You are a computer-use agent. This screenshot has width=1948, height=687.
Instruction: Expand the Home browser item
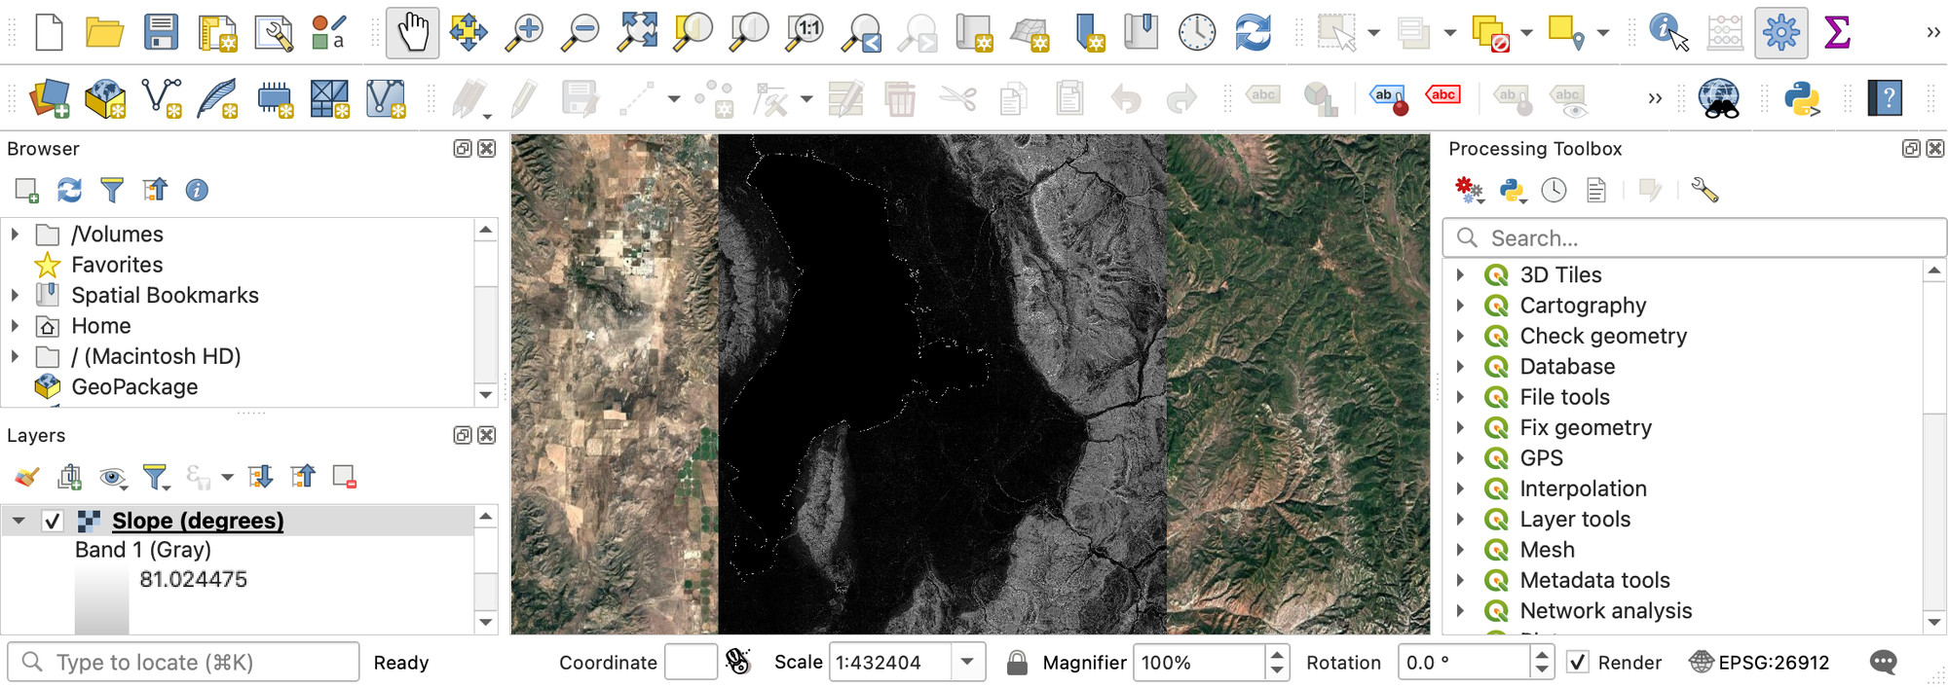click(x=15, y=326)
